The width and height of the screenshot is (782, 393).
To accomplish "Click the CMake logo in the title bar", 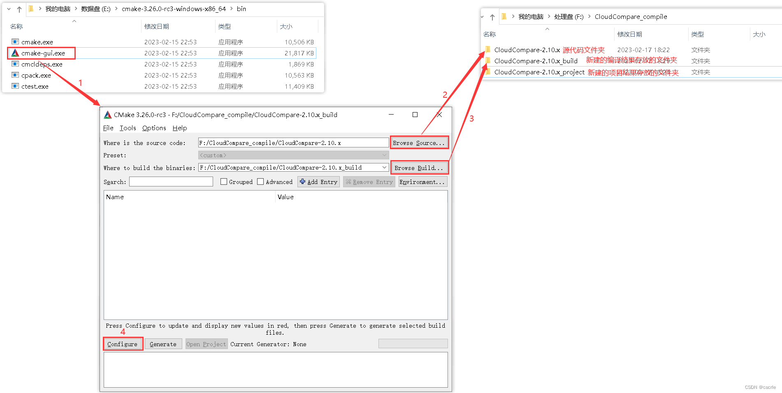I will pos(108,115).
